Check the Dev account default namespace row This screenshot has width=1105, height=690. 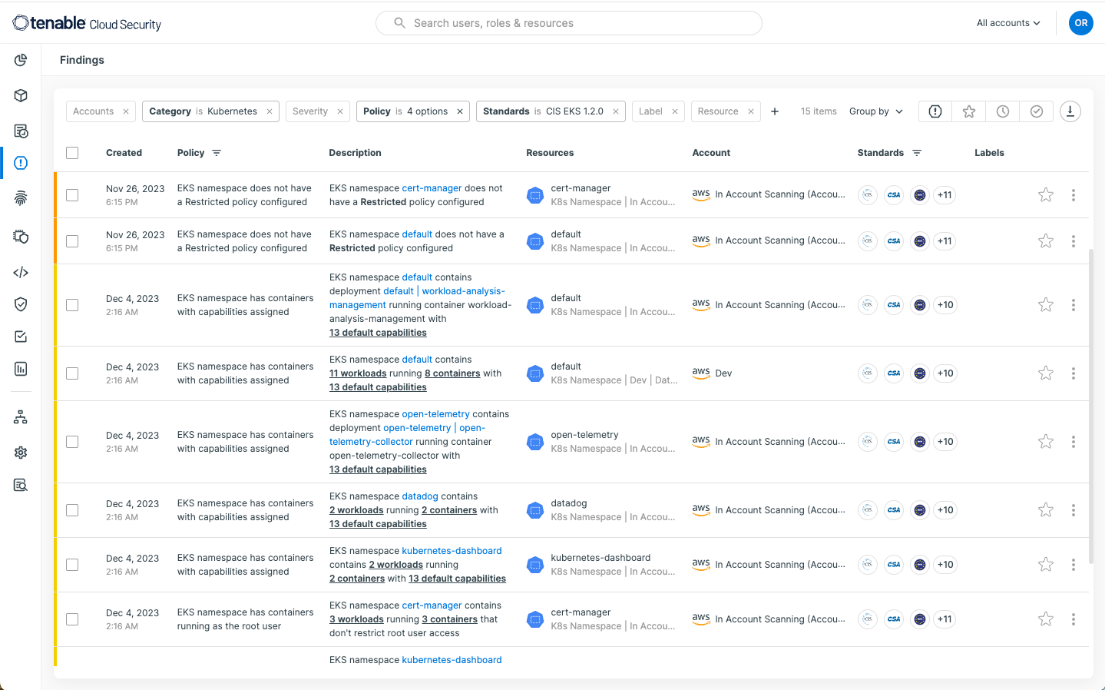[x=72, y=373]
